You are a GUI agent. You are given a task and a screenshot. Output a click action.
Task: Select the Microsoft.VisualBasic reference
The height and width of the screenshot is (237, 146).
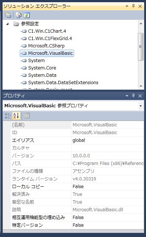click(50, 53)
